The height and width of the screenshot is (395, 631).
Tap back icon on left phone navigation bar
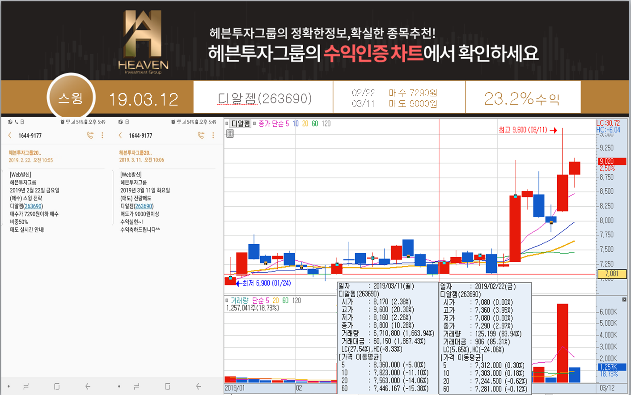pyautogui.click(x=88, y=386)
